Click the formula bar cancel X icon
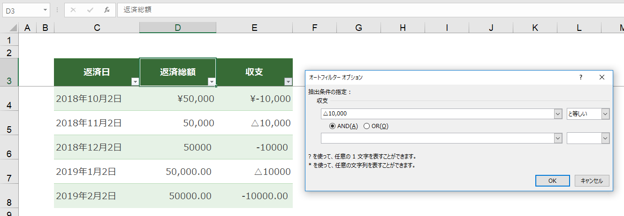The height and width of the screenshot is (216, 624). (x=73, y=10)
